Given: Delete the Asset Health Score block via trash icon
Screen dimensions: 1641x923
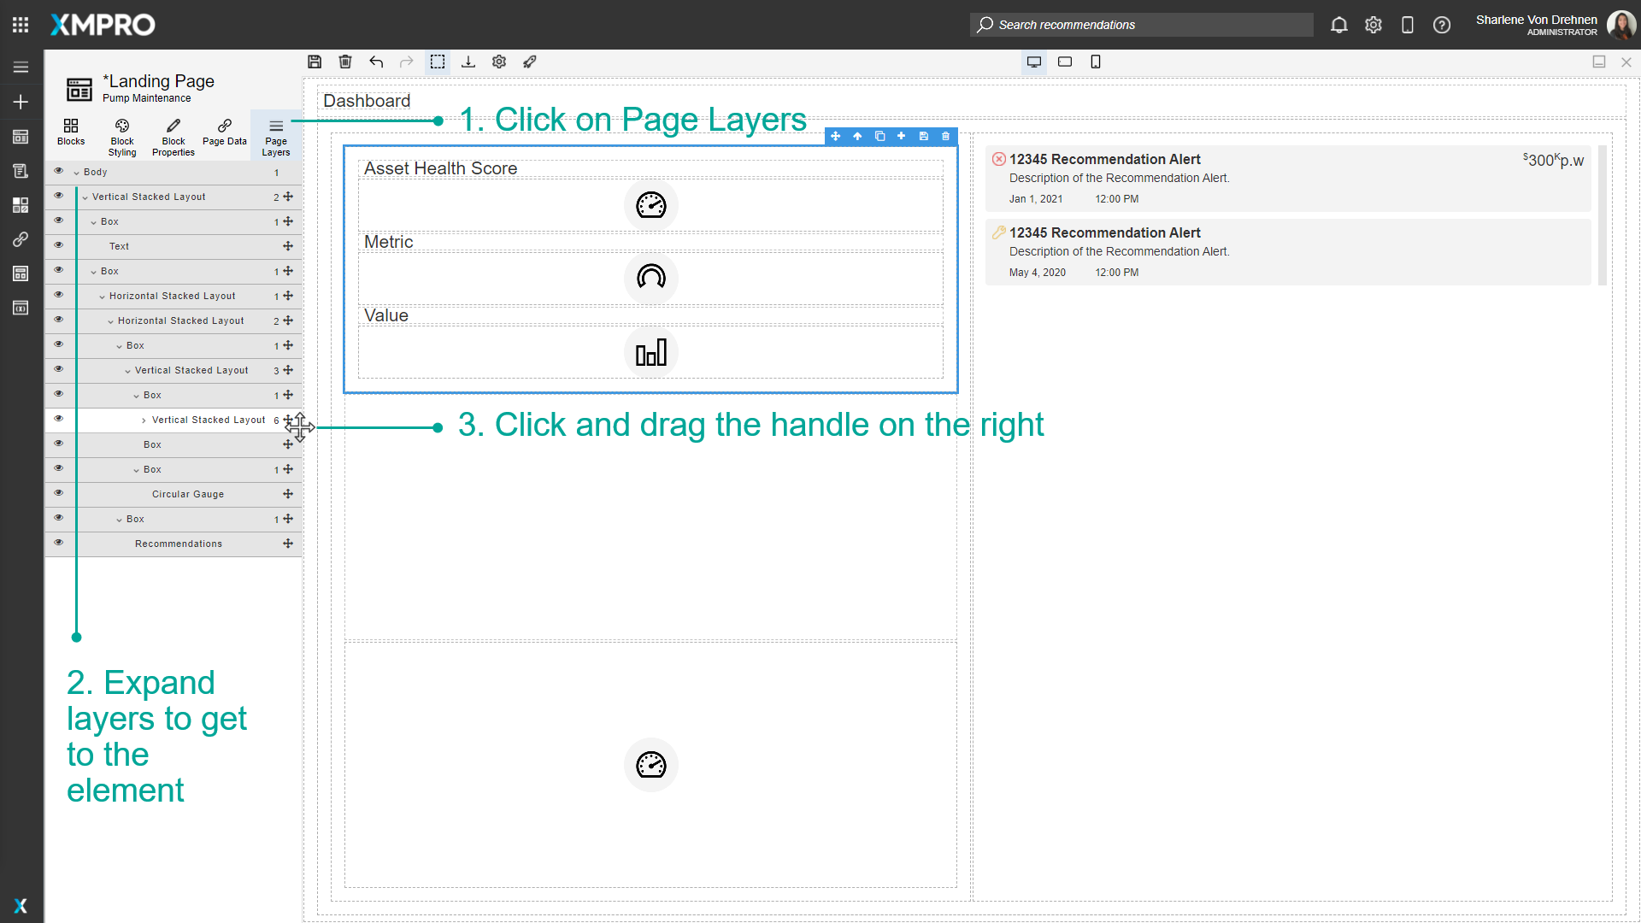Looking at the screenshot, I should (x=945, y=136).
